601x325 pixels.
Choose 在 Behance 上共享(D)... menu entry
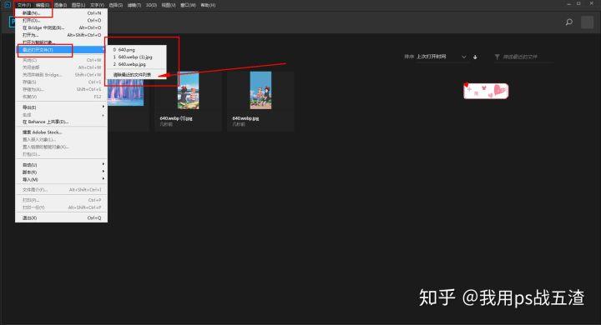click(61, 122)
